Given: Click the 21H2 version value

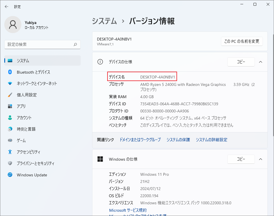Looking at the screenshot, I should (145, 181).
